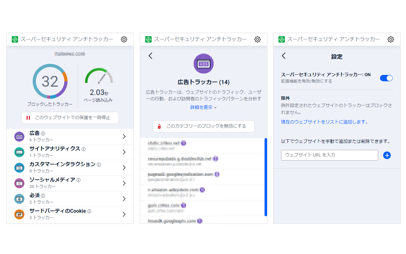Viewport: 406px width, 254px height.
Task: Click the 広告トラッカー (14) heading
Action: 203,82
